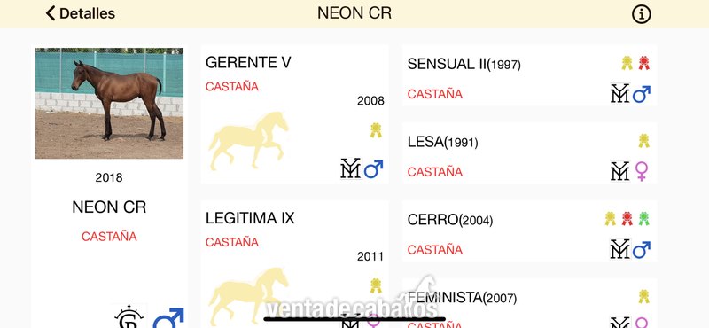
Task: Click the male symbol on CERRO card
Action: (x=642, y=249)
